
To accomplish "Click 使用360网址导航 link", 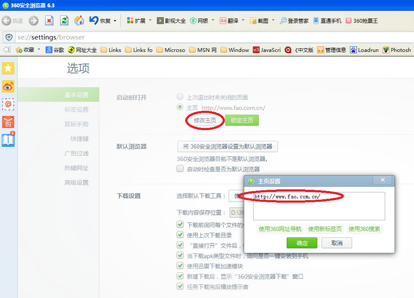I will (x=280, y=229).
